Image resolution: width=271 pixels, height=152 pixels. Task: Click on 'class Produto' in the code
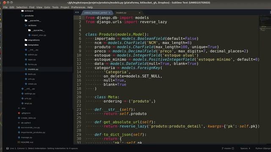[x=100, y=34]
